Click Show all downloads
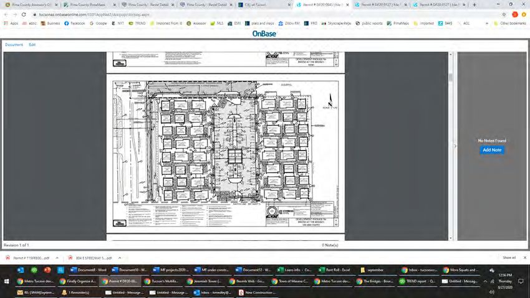530x298 pixels. point(509,258)
